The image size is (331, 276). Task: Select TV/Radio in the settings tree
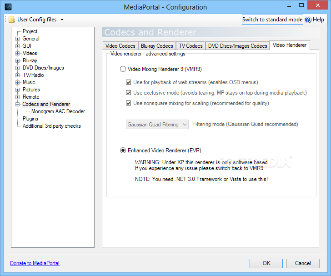coord(33,75)
